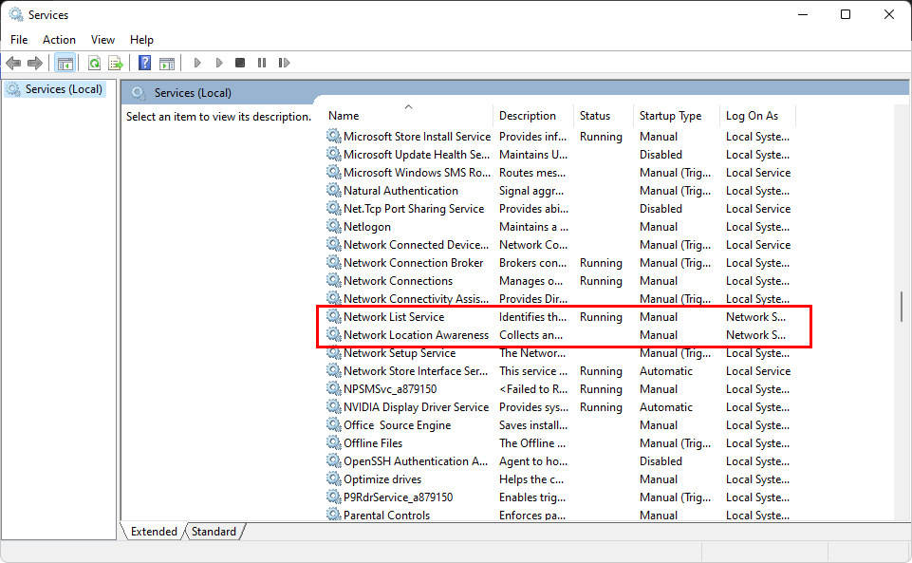Click the Services icon in the title bar
This screenshot has width=912, height=563.
(16, 14)
